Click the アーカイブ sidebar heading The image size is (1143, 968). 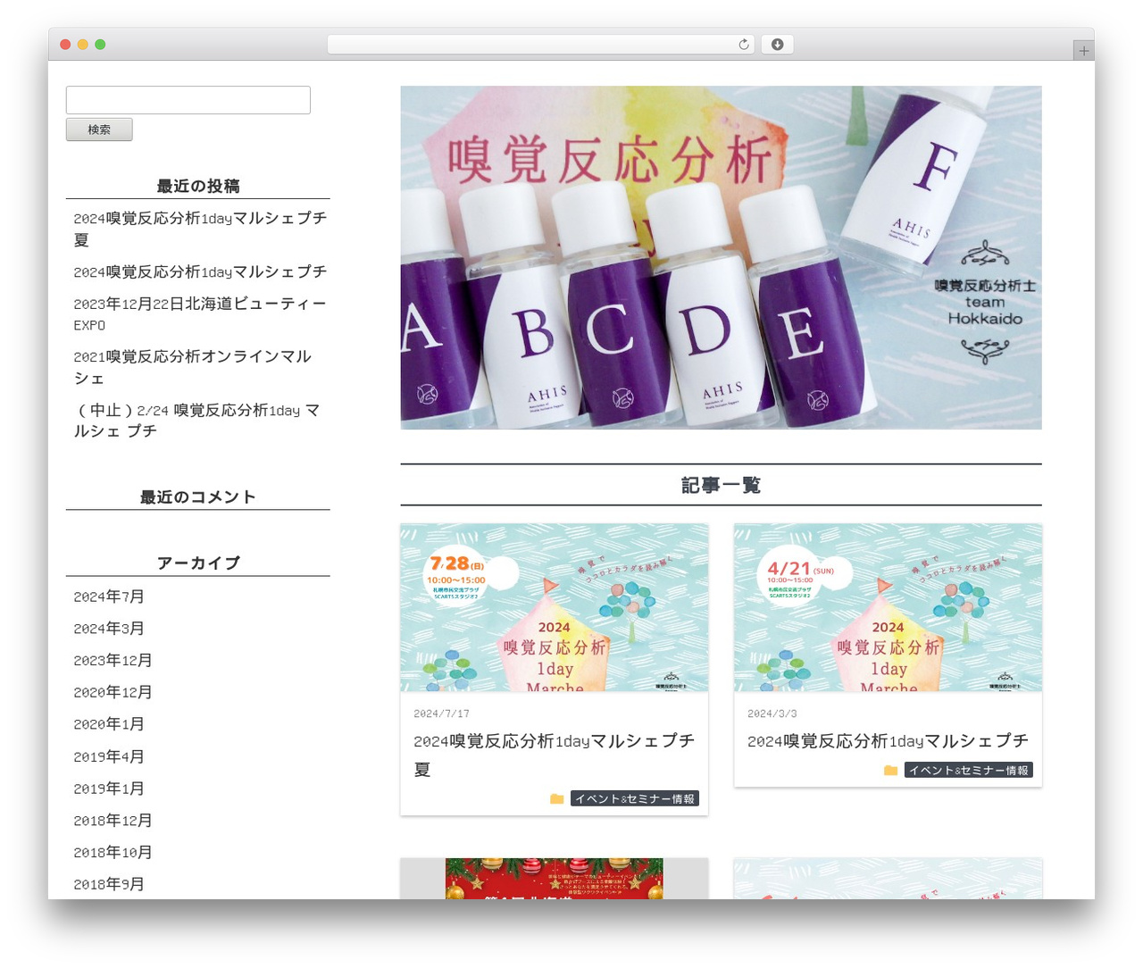(197, 563)
